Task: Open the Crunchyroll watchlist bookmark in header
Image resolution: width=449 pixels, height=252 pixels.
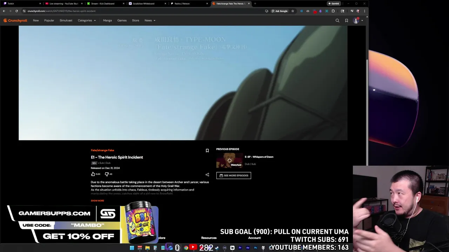Action: [x=347, y=21]
